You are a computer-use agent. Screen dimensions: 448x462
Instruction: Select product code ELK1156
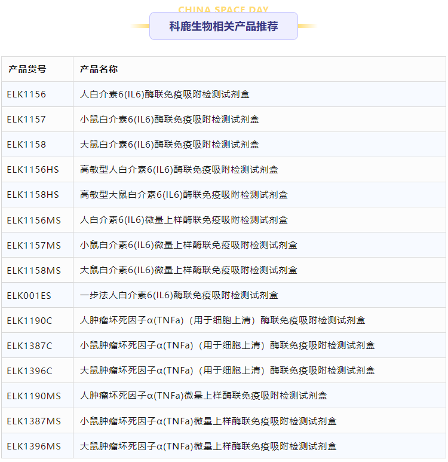[26, 94]
